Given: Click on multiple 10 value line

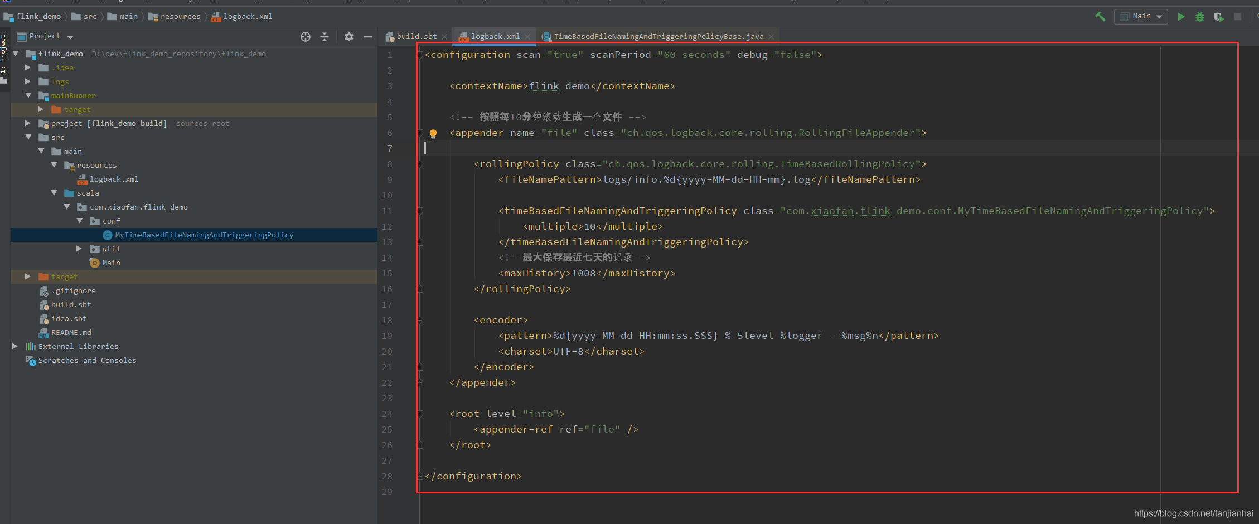Looking at the screenshot, I should (x=593, y=227).
